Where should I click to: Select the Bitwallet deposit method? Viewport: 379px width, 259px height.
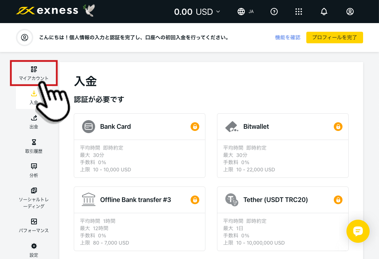pos(282,145)
